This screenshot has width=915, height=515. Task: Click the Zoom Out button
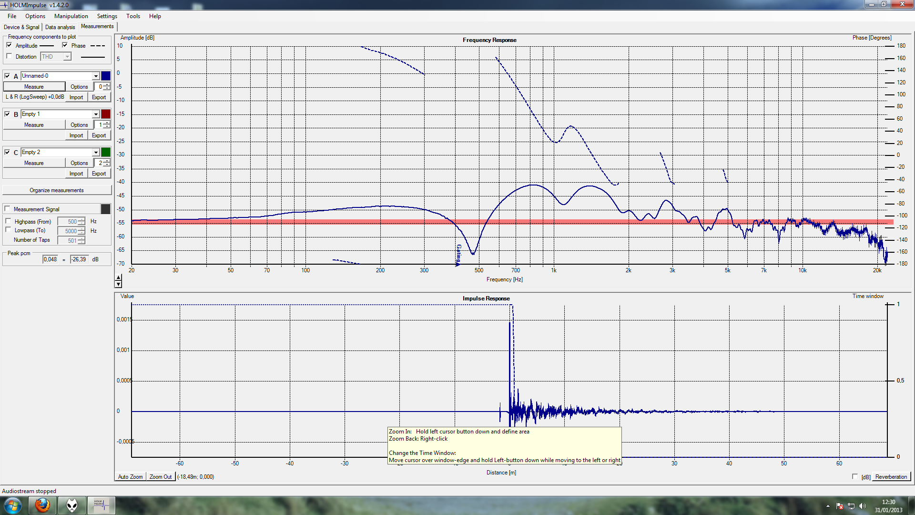pyautogui.click(x=161, y=477)
